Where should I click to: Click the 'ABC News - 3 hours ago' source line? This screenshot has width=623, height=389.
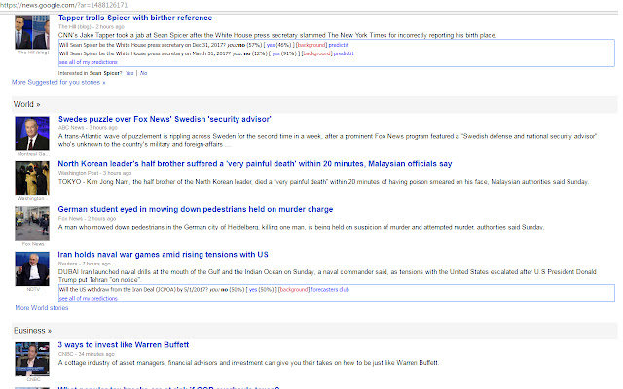pyautogui.click(x=88, y=127)
